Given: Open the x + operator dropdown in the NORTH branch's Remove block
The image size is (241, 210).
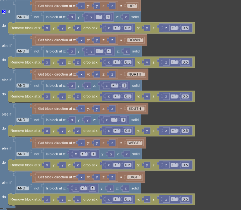Looking at the screenshot, I should (117, 97).
